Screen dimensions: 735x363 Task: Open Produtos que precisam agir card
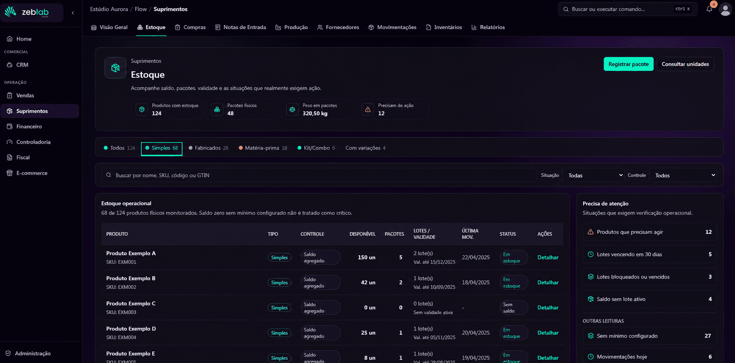649,232
